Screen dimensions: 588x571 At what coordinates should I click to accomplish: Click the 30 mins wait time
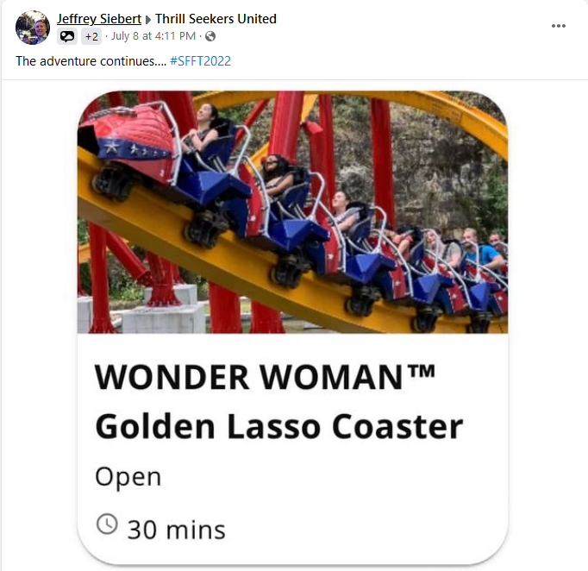click(x=176, y=530)
